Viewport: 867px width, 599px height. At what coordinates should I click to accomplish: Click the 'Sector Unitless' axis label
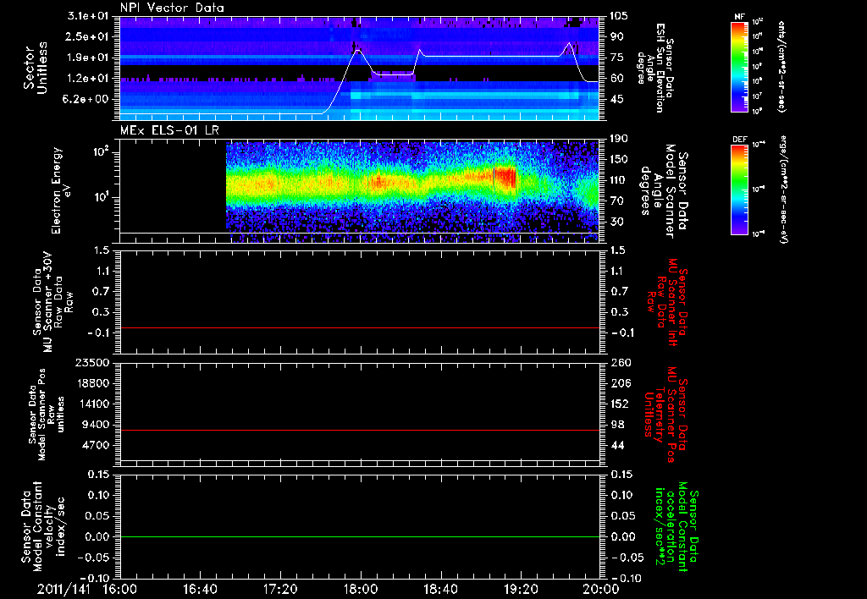tap(36, 68)
